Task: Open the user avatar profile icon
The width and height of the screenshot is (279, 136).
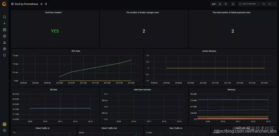Action: 4,124
